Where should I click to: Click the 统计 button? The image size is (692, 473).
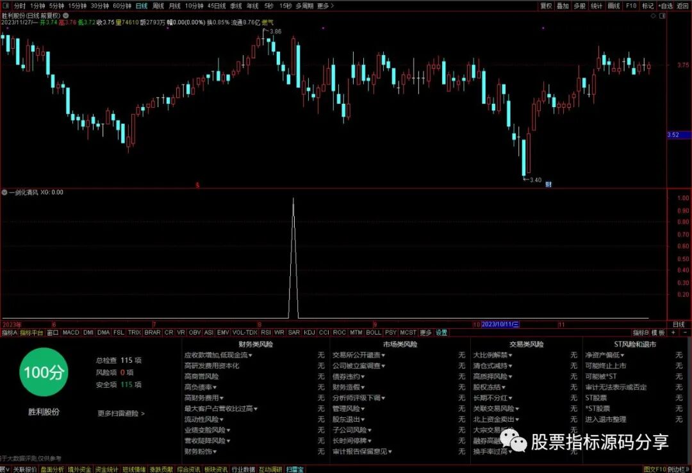tap(597, 6)
